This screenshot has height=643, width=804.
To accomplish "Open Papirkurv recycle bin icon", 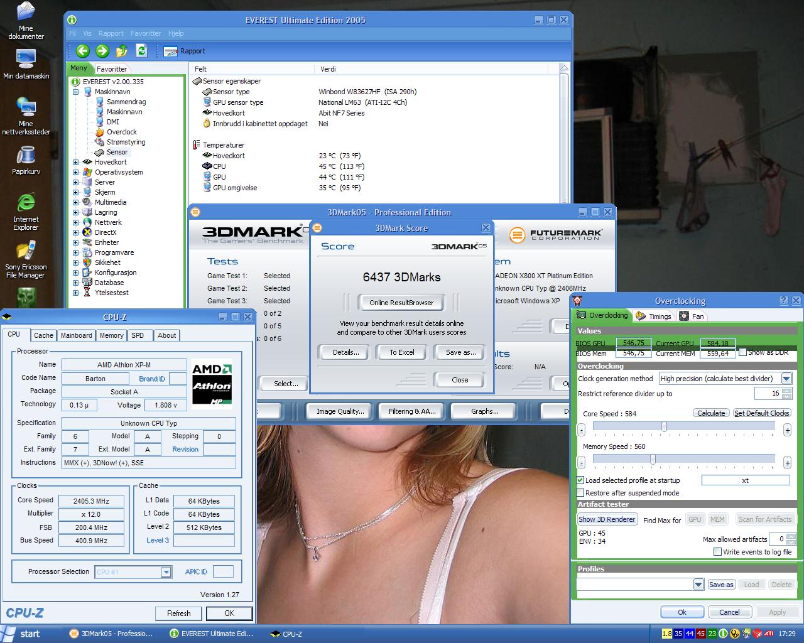I will (x=26, y=160).
